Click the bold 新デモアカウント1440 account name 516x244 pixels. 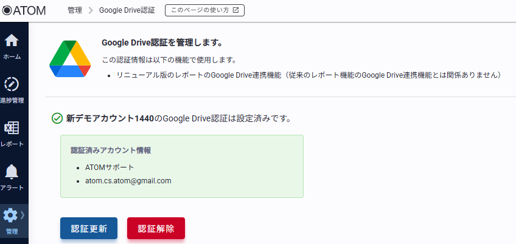110,118
